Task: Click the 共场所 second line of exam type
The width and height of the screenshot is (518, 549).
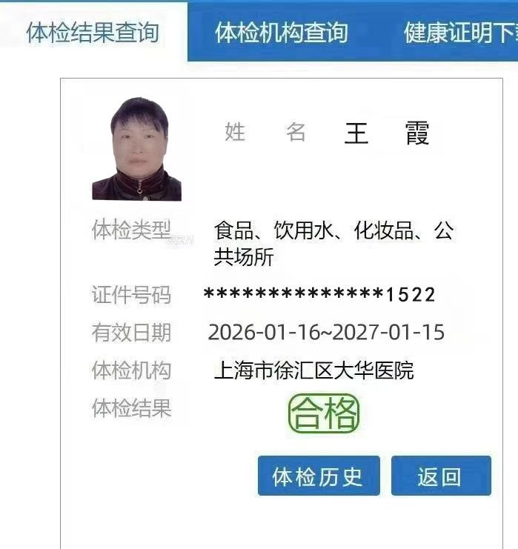Action: [243, 257]
